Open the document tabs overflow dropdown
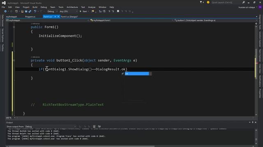263x147 pixels. coord(256,17)
